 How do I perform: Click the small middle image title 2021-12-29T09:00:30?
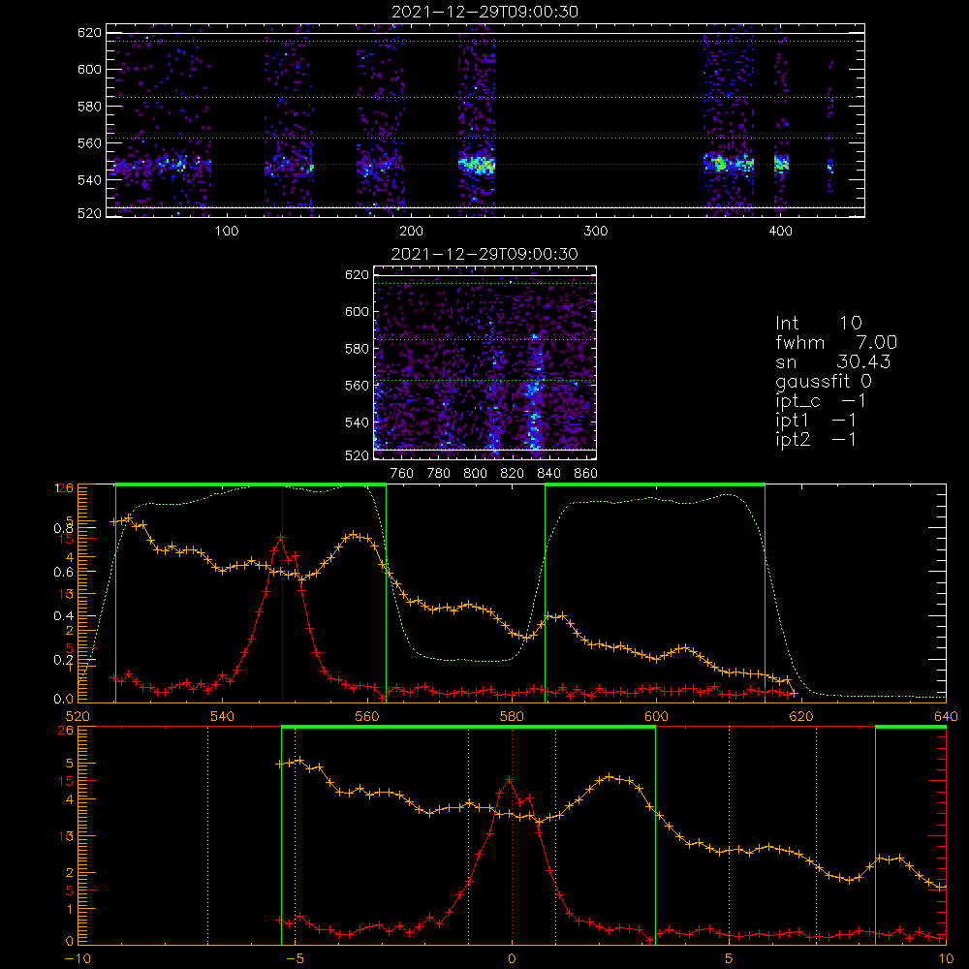tap(484, 254)
